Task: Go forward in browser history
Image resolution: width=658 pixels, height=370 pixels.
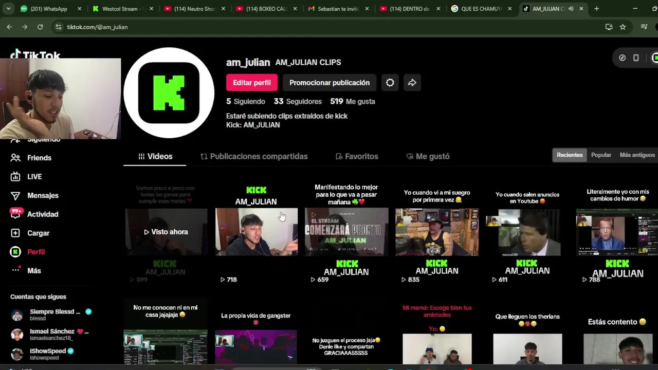Action: coord(25,27)
